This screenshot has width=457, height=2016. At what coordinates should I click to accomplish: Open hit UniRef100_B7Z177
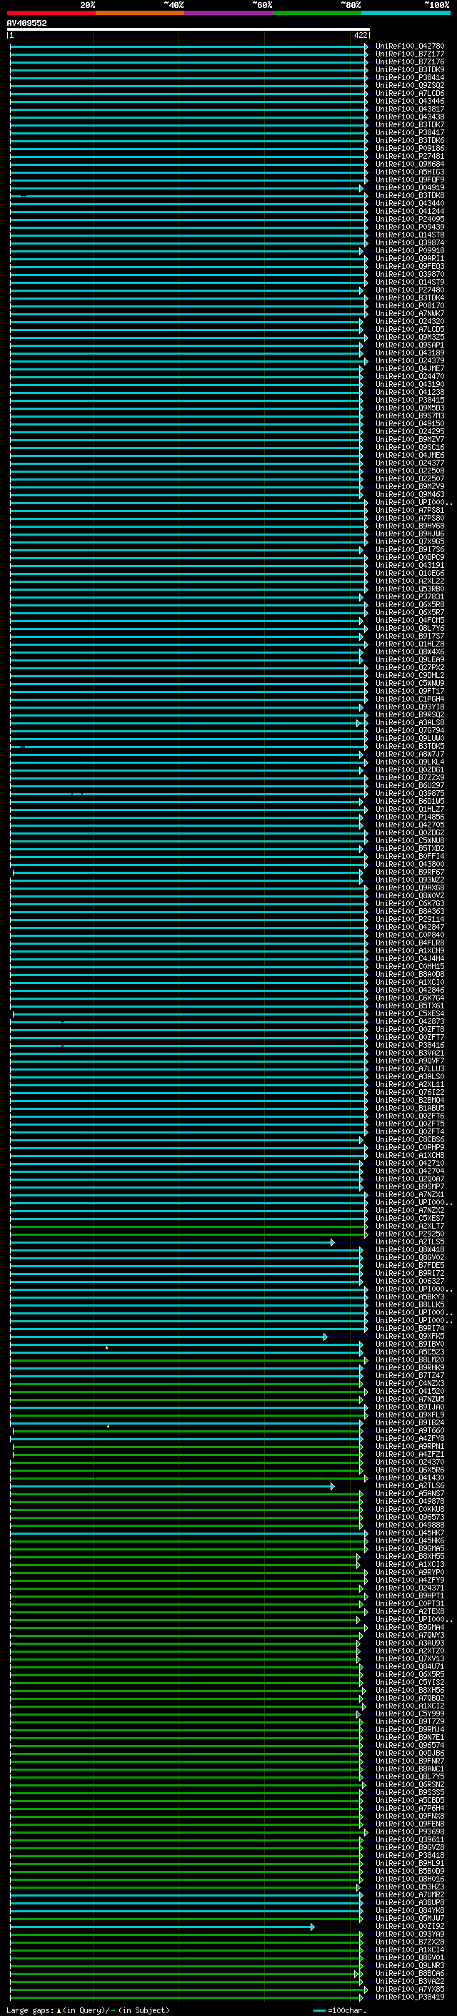[409, 54]
